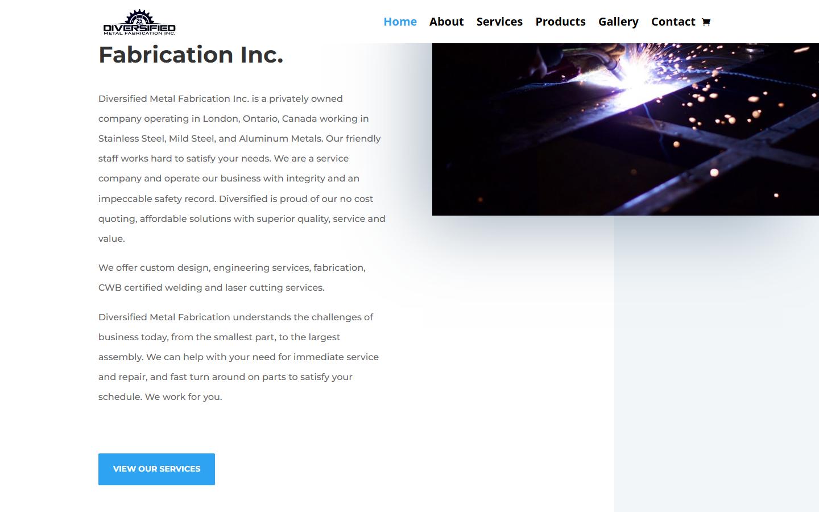Open the About page
Viewport: 819px width, 512px height.
pyautogui.click(x=446, y=22)
